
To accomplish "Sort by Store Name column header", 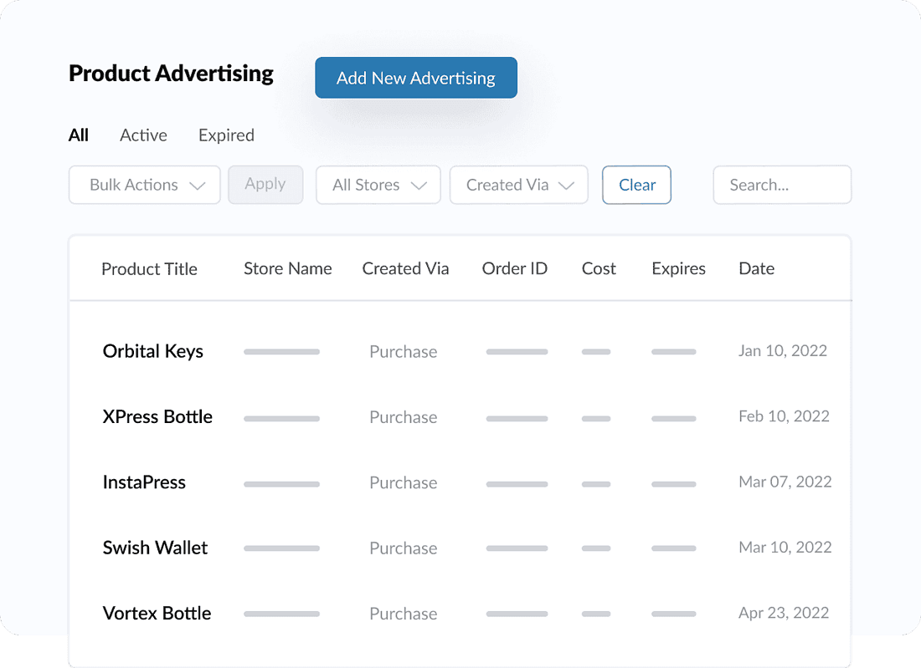I will 287,269.
